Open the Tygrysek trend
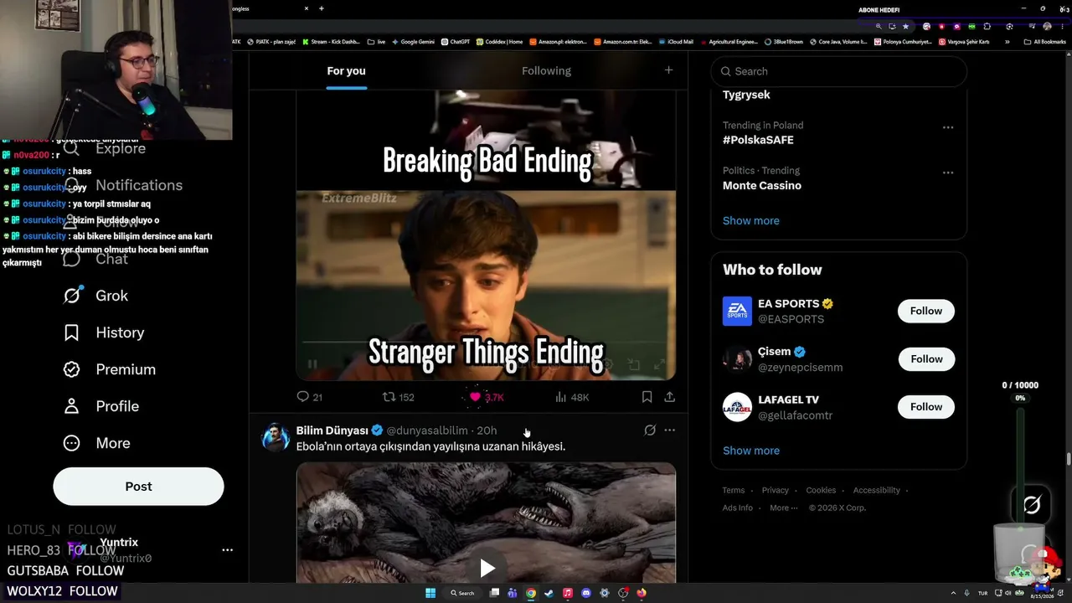 point(746,95)
